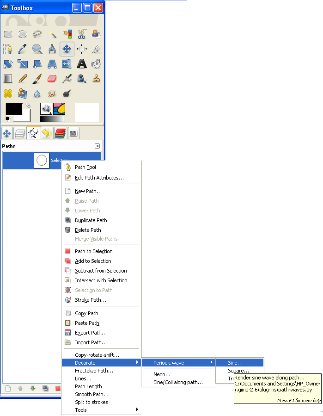Screen dimensions: 323x416
Task: Select the Color Picker eyedropper tool
Action: click(x=22, y=49)
